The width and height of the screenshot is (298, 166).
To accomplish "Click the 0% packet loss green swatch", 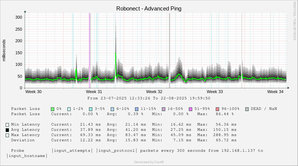I will 53,109.
